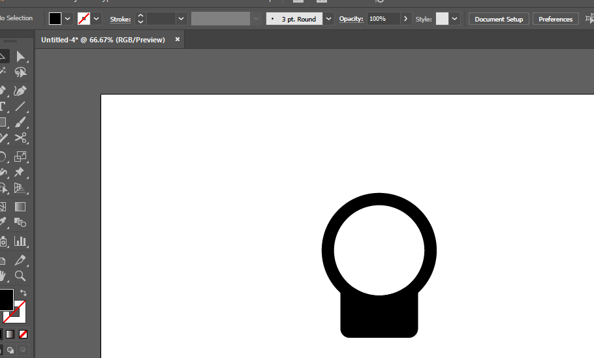Select the Puppet Warp pin tool
The height and width of the screenshot is (358, 594).
pyautogui.click(x=20, y=172)
